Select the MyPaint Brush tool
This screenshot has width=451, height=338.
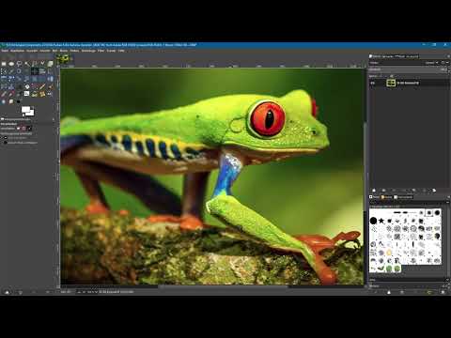coord(26,94)
